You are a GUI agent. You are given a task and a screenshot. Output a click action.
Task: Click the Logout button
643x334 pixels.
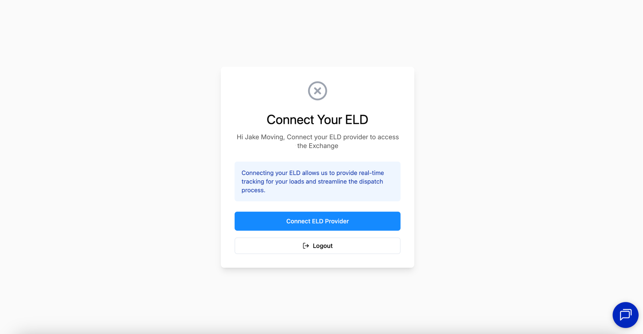coord(317,246)
